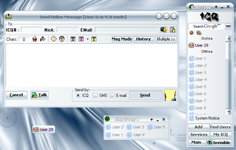The image size is (236, 150).
Task: Switch with the Msg Mode button
Action: pyautogui.click(x=122, y=39)
